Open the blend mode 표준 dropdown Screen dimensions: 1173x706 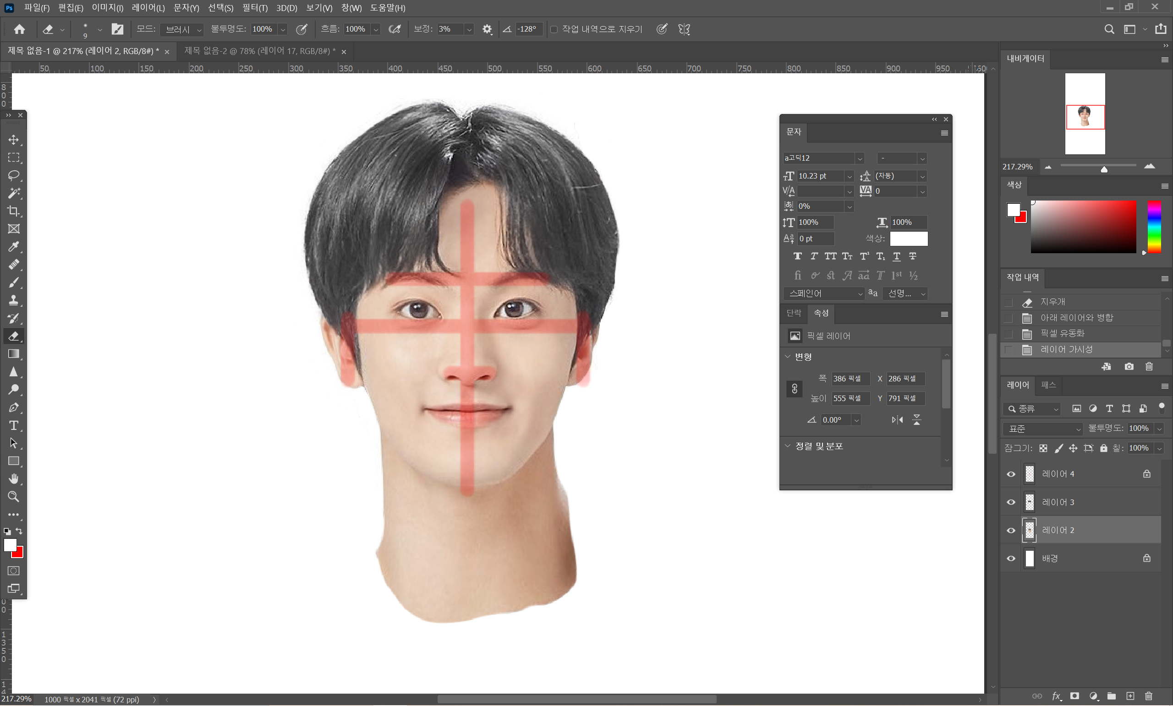pos(1042,429)
